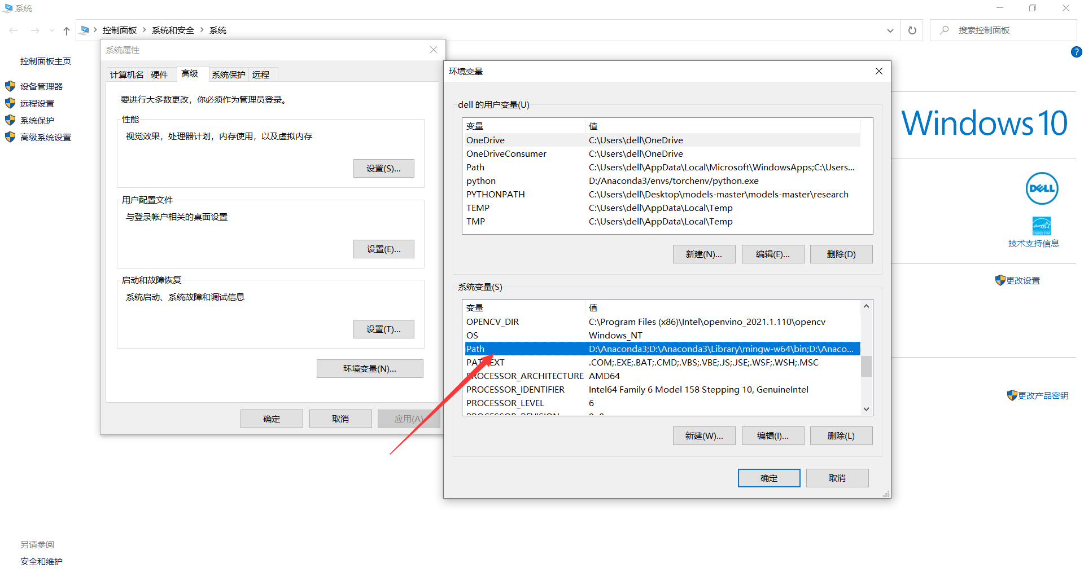Select PROCESSOR_LEVEL system variable row
1084x581 pixels.
(662, 403)
